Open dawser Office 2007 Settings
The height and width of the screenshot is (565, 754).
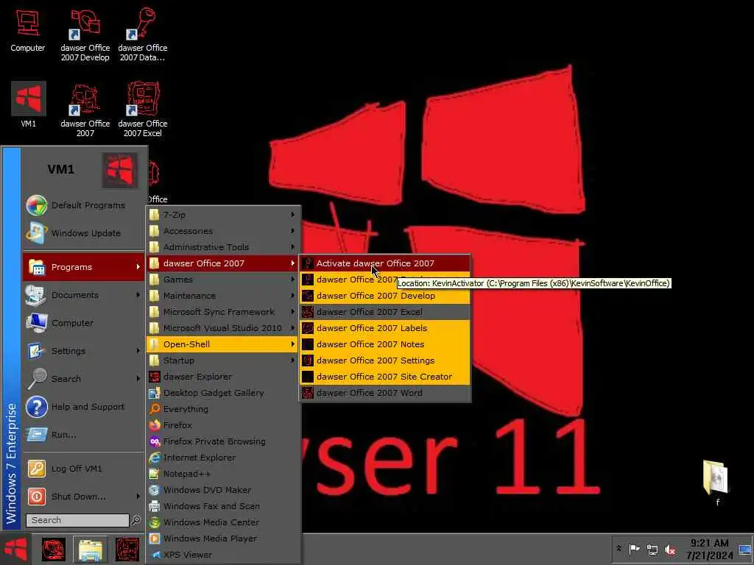384,360
